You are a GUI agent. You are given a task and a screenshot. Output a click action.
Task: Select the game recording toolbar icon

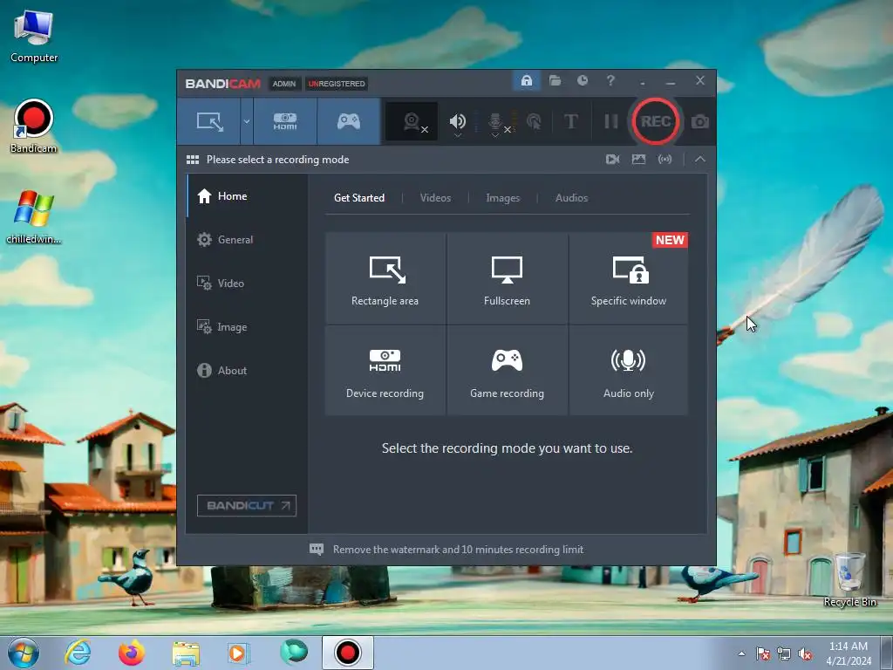(349, 121)
